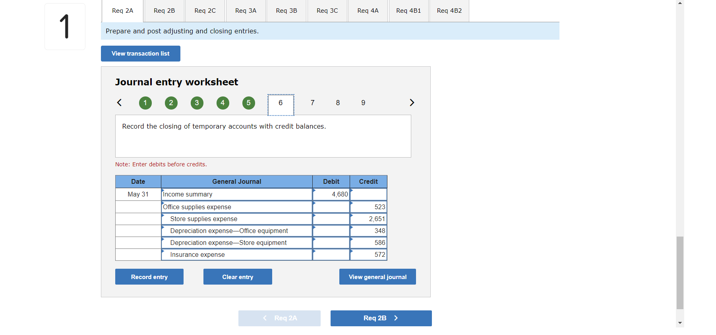Go to next requirement Req 2B button
This screenshot has height=335, width=716.
pyautogui.click(x=381, y=318)
